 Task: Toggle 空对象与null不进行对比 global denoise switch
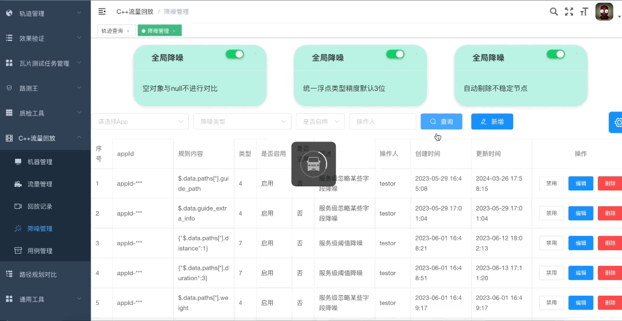coord(235,54)
